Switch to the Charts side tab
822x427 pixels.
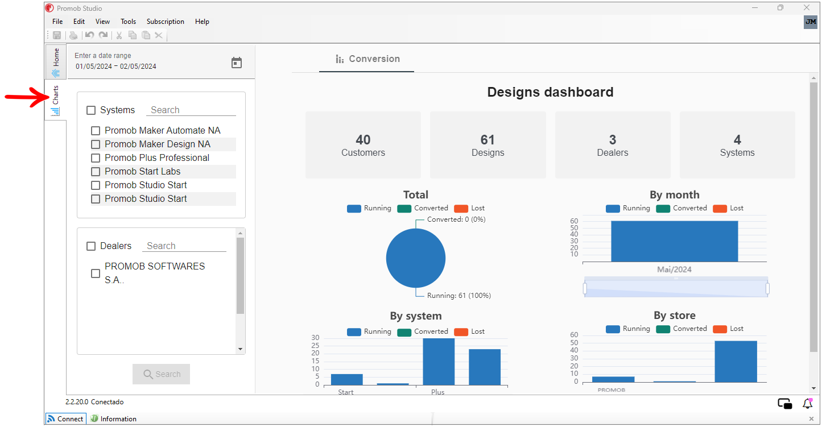[56, 100]
